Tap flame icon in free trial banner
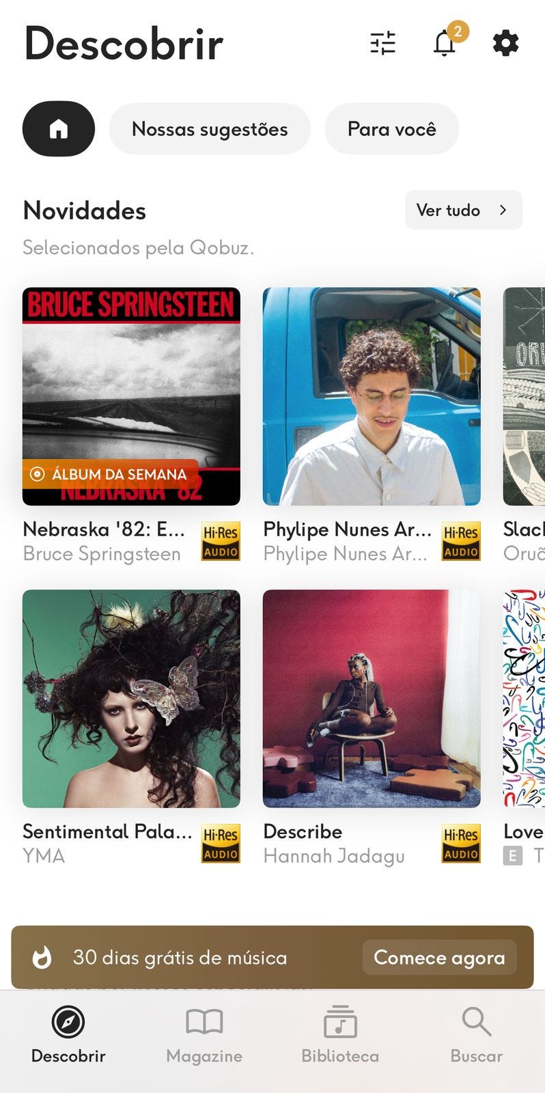 coord(42,957)
